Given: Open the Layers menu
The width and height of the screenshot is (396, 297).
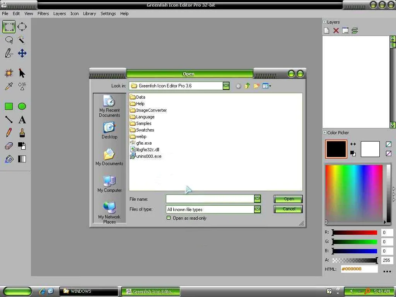Looking at the screenshot, I should 59,14.
